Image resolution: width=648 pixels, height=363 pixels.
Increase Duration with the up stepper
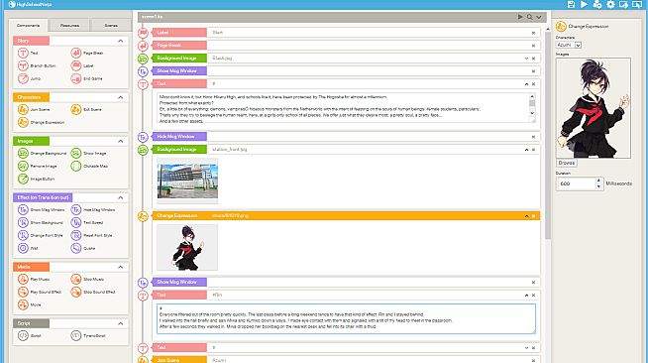(x=598, y=181)
